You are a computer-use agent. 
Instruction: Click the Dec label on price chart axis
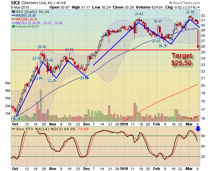87,124
